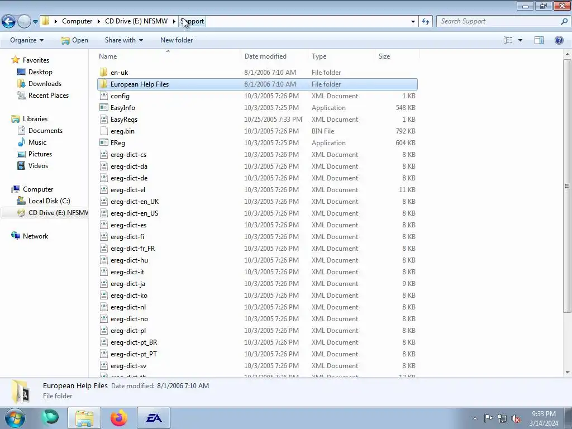The image size is (572, 429).
Task: Select the config XML file icon
Action: click(103, 96)
